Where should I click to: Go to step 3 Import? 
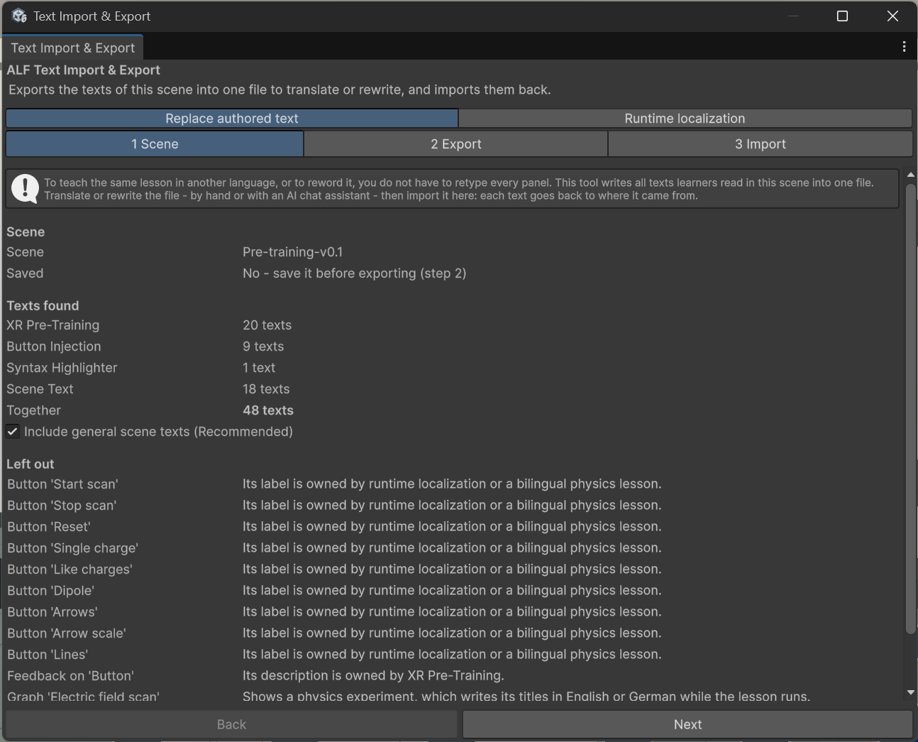760,144
